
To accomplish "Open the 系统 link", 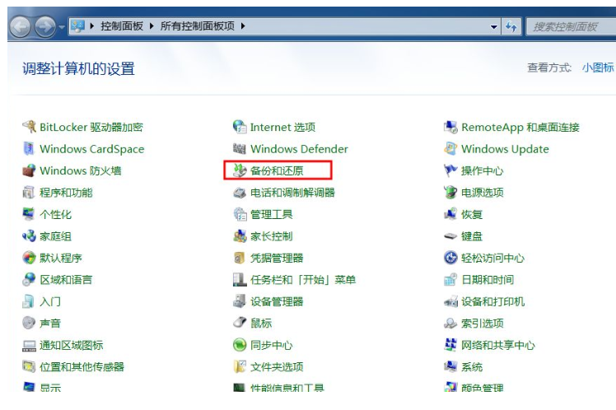I will 471,367.
